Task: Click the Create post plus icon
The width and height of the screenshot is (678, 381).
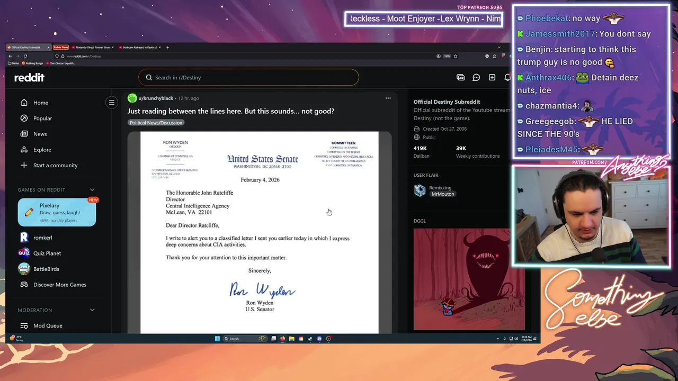Action: [x=492, y=77]
